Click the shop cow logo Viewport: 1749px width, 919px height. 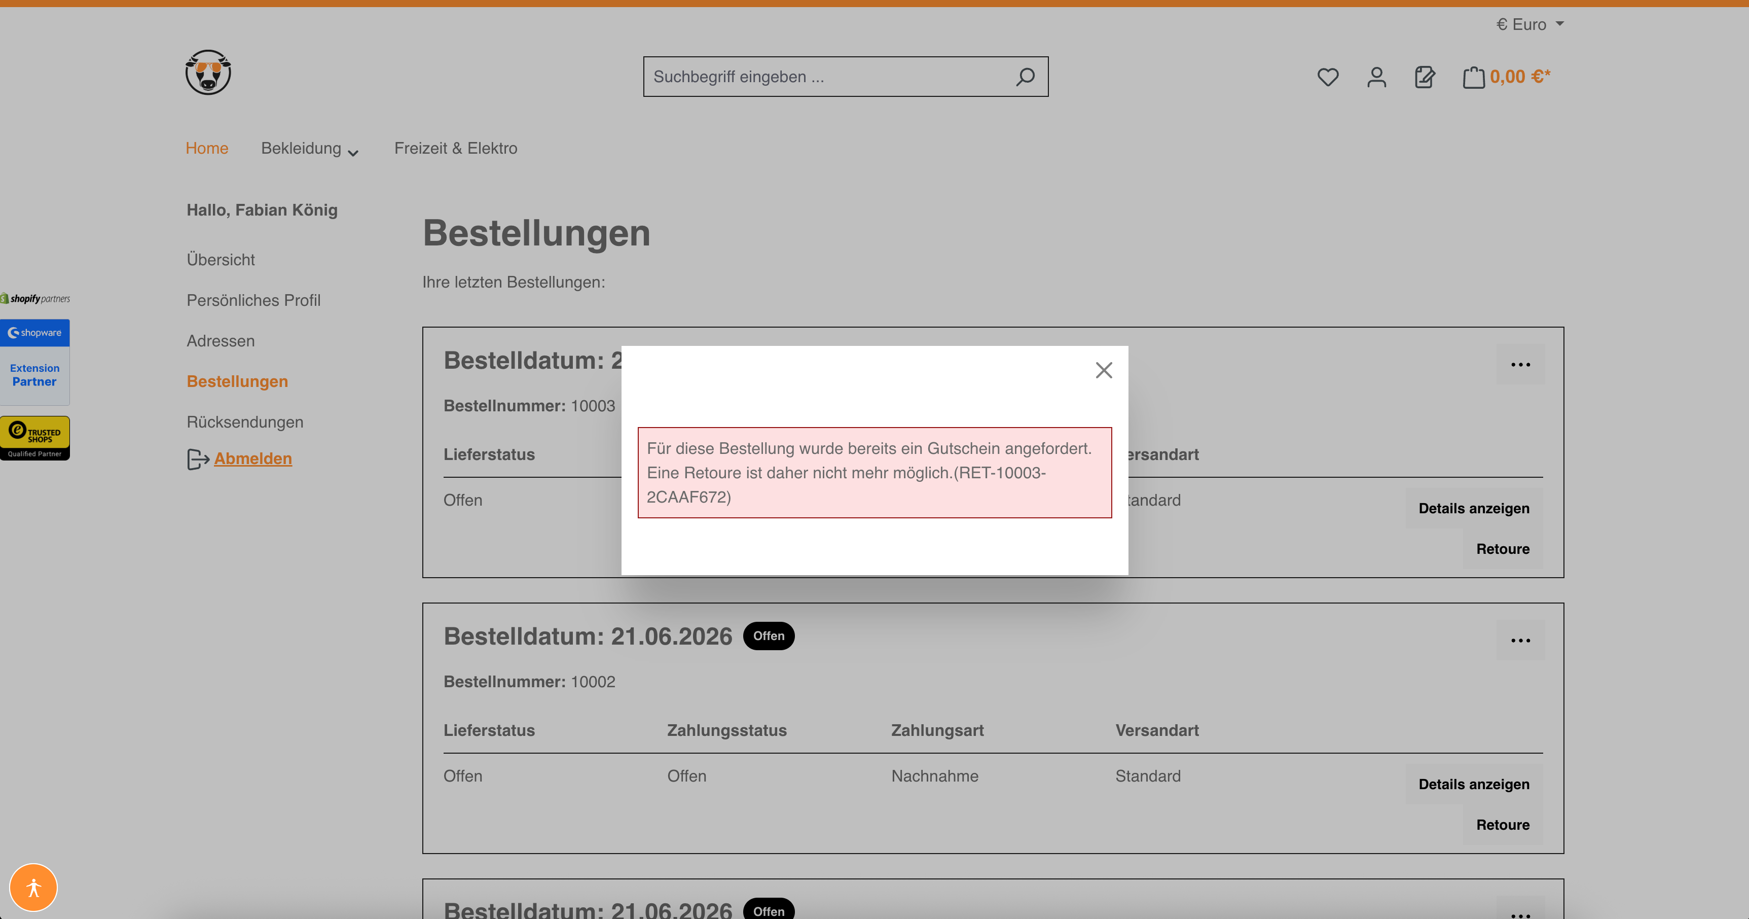pos(208,72)
